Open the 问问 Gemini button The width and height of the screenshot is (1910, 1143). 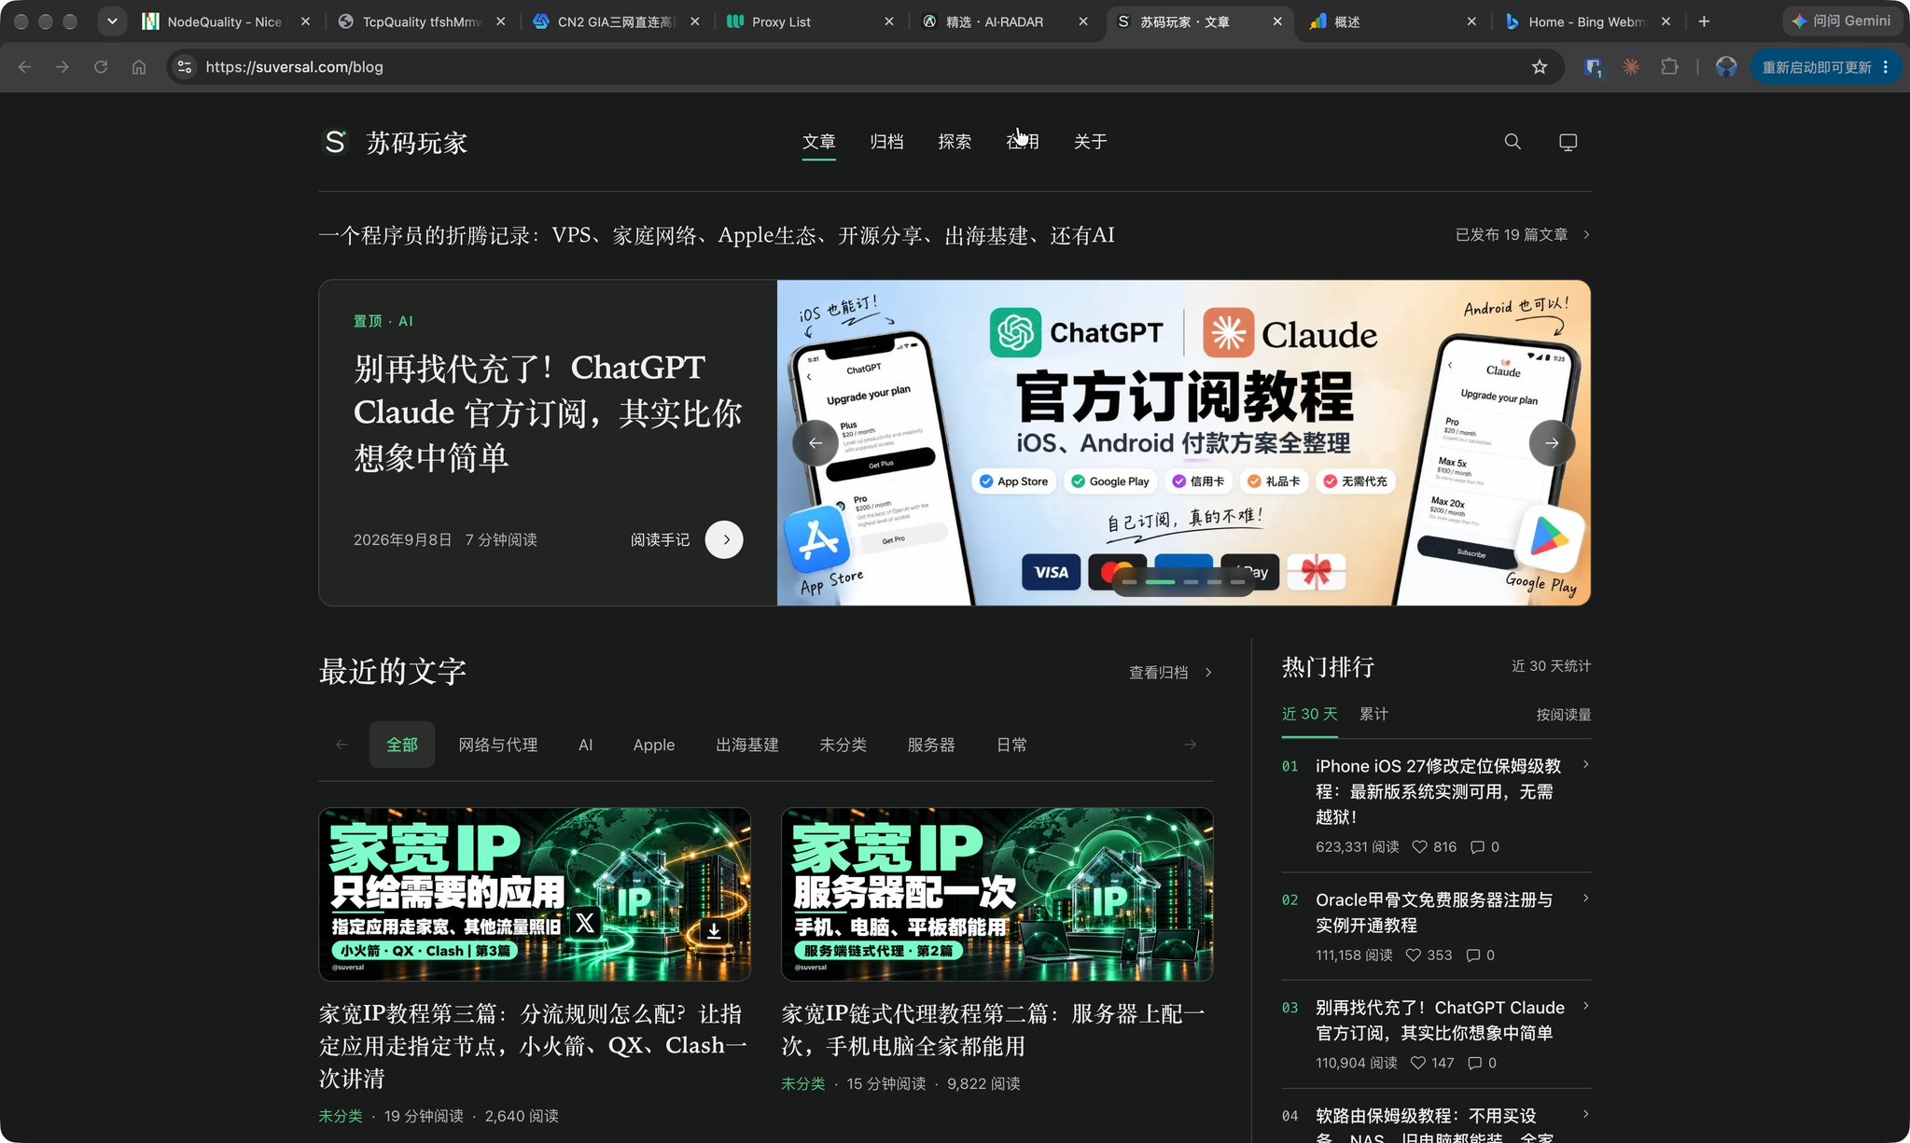click(x=1841, y=21)
